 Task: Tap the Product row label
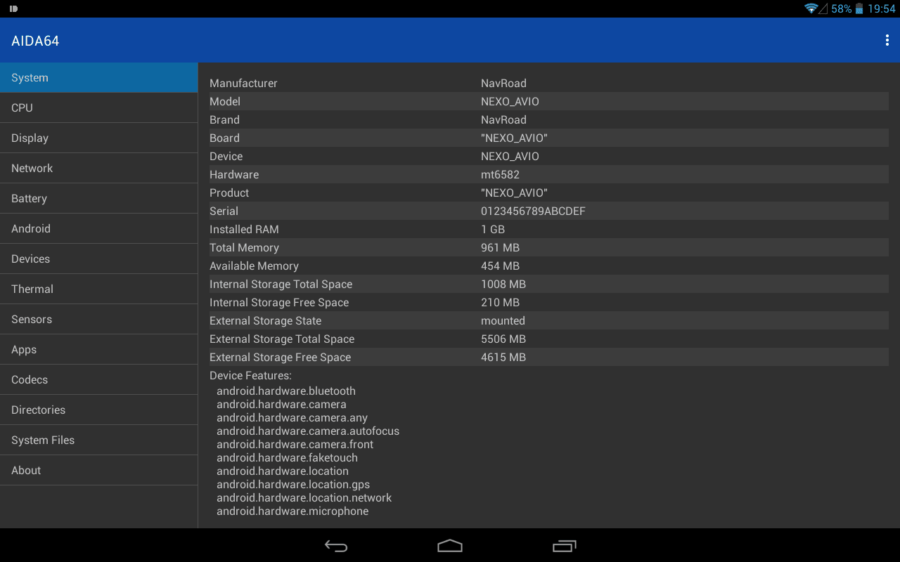coord(229,192)
